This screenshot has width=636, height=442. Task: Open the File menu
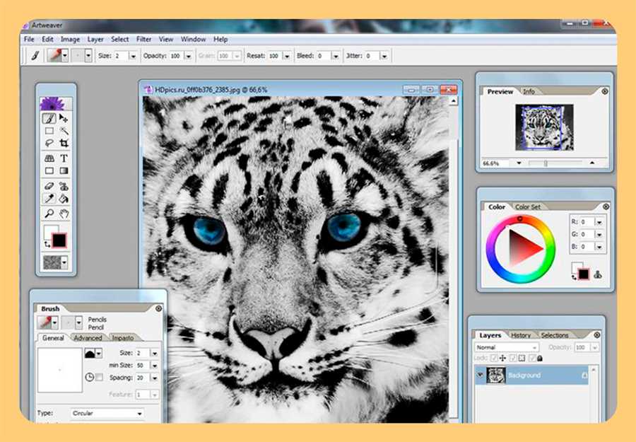(29, 40)
